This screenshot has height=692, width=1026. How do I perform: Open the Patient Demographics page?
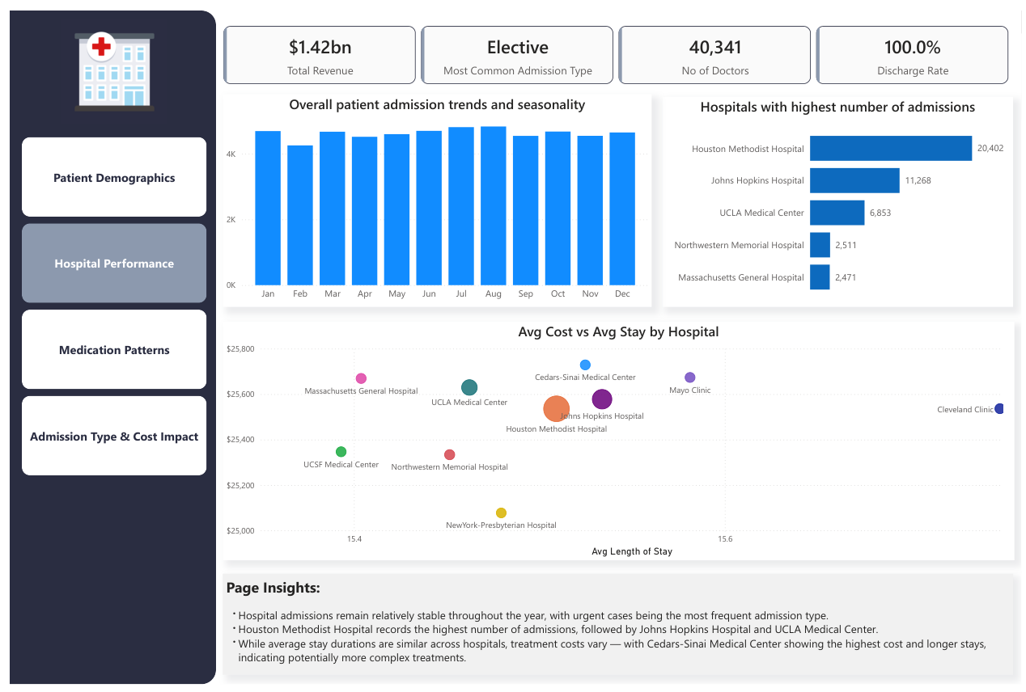click(x=114, y=178)
